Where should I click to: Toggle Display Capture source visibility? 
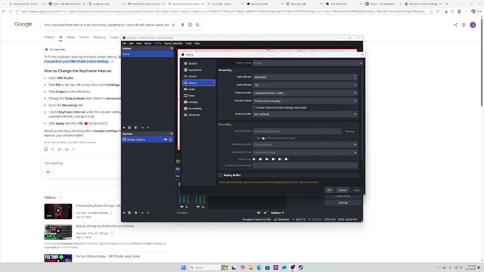coord(165,140)
